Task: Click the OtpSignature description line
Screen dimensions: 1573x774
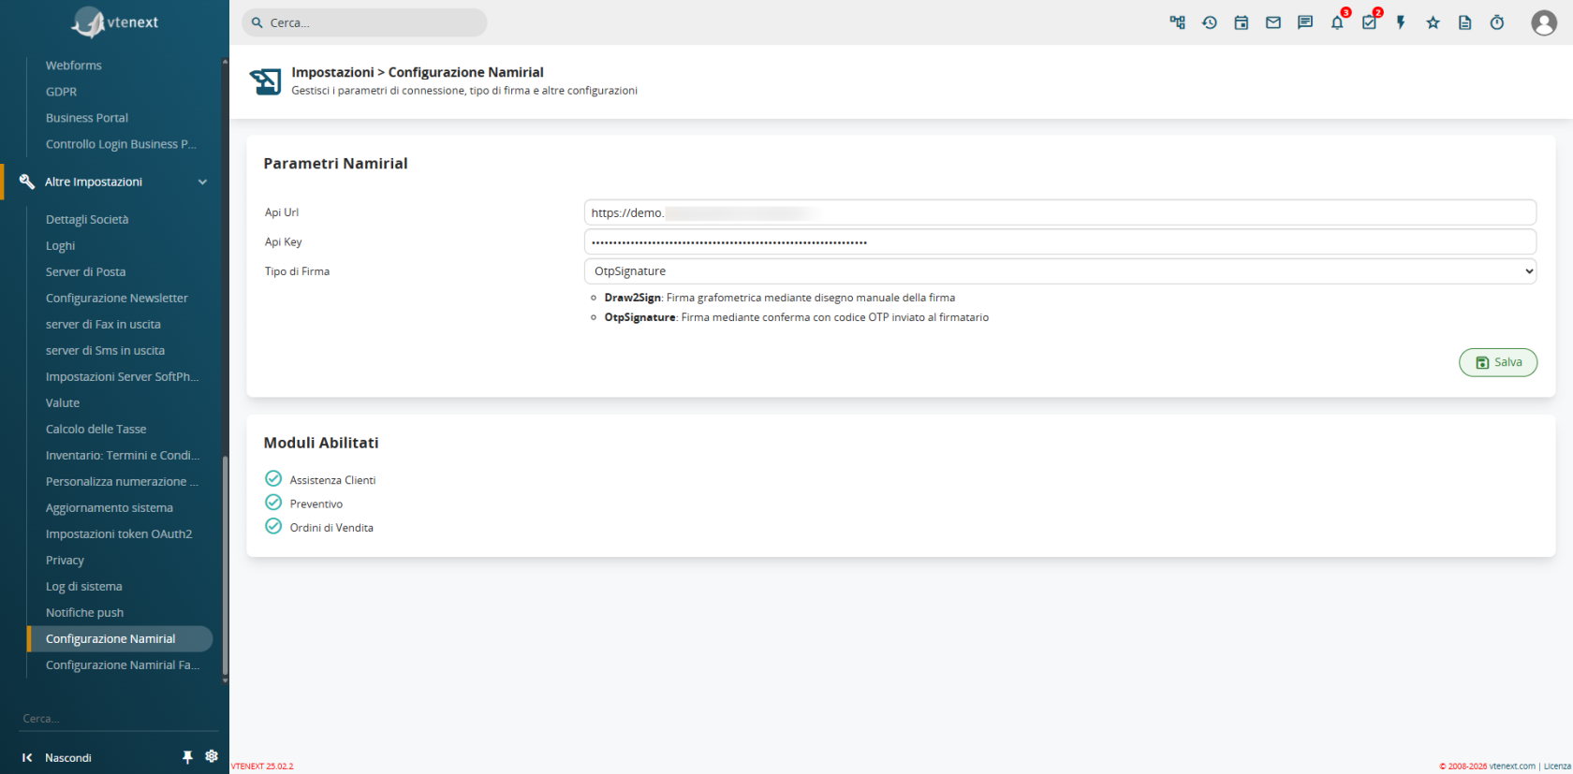Action: pos(797,317)
